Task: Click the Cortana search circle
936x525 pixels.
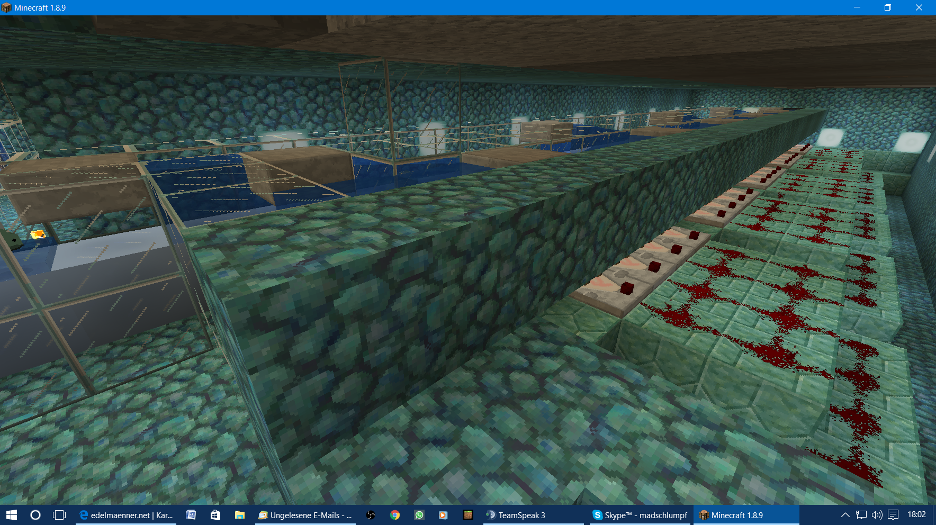Action: pyautogui.click(x=35, y=515)
